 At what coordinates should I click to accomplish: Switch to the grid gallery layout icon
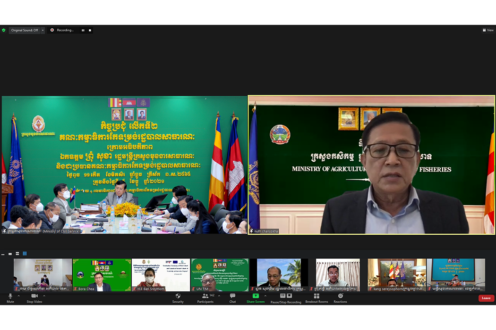tap(25, 254)
